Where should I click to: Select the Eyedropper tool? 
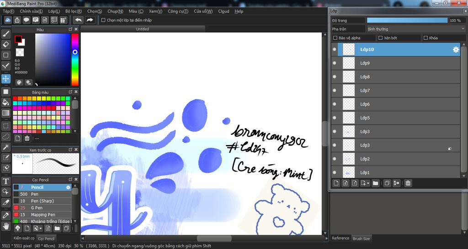click(5, 215)
